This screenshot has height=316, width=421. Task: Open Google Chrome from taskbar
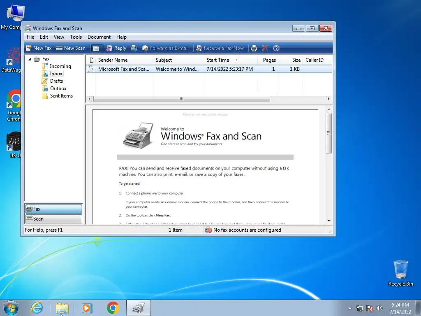tap(113, 308)
